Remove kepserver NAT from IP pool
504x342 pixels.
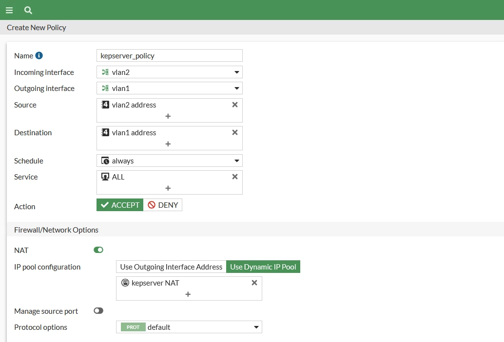[x=254, y=283]
